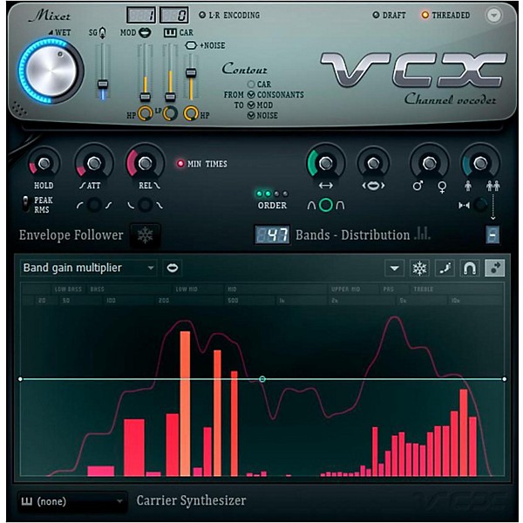523x523 pixels.
Task: Enable Draft mode
Action: (x=377, y=15)
